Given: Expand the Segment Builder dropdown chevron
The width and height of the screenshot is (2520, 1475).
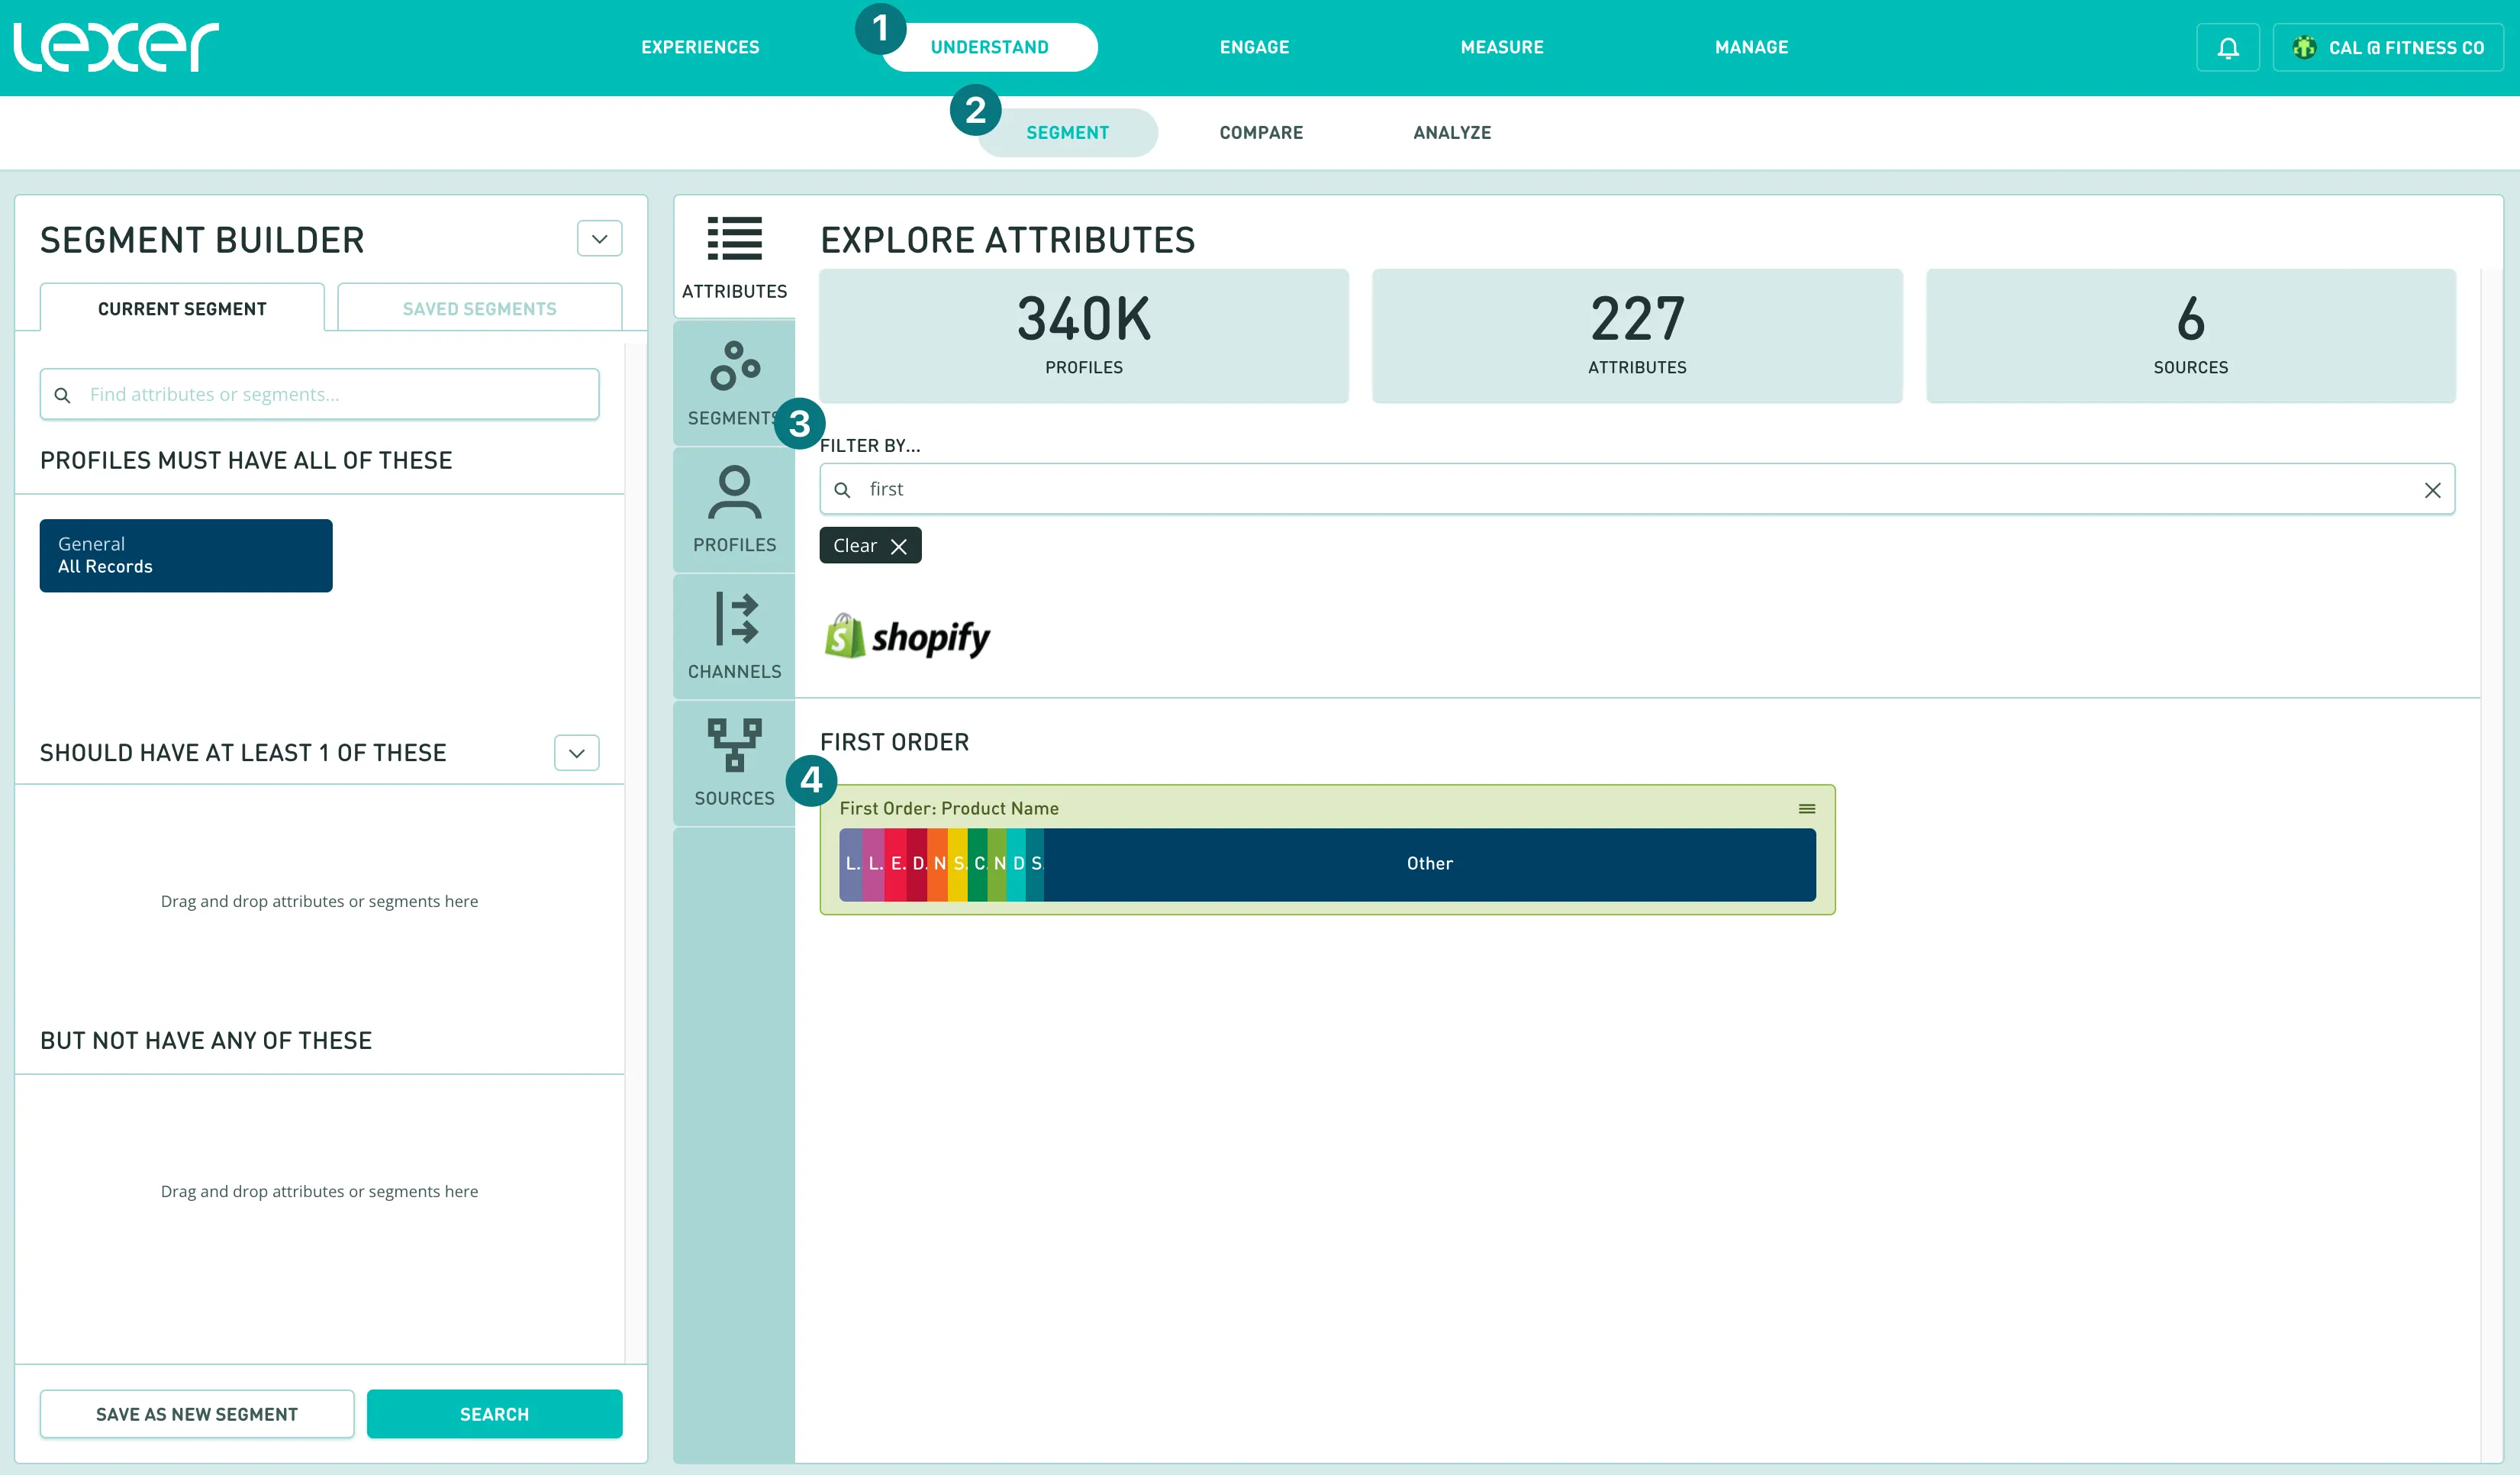Looking at the screenshot, I should pyautogui.click(x=599, y=239).
